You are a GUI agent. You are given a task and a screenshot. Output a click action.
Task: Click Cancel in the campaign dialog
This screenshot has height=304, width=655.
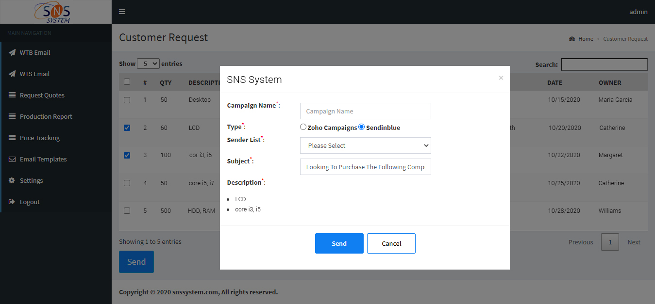click(x=391, y=243)
